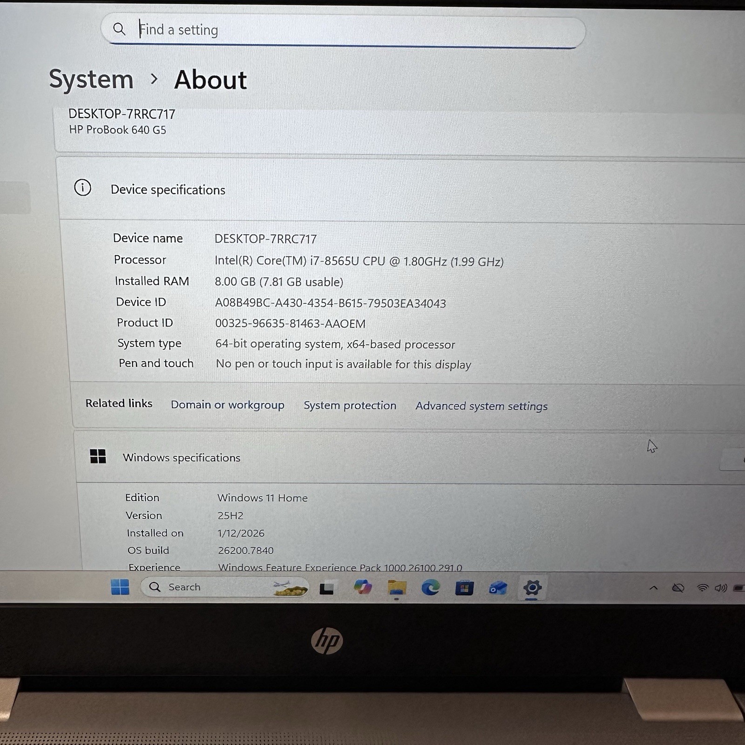Click the OS build value 26200.7840
This screenshot has height=745, width=745.
(x=246, y=550)
